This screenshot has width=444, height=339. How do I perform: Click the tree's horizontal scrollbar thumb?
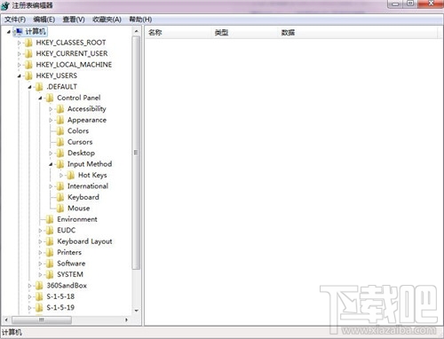click(42, 319)
